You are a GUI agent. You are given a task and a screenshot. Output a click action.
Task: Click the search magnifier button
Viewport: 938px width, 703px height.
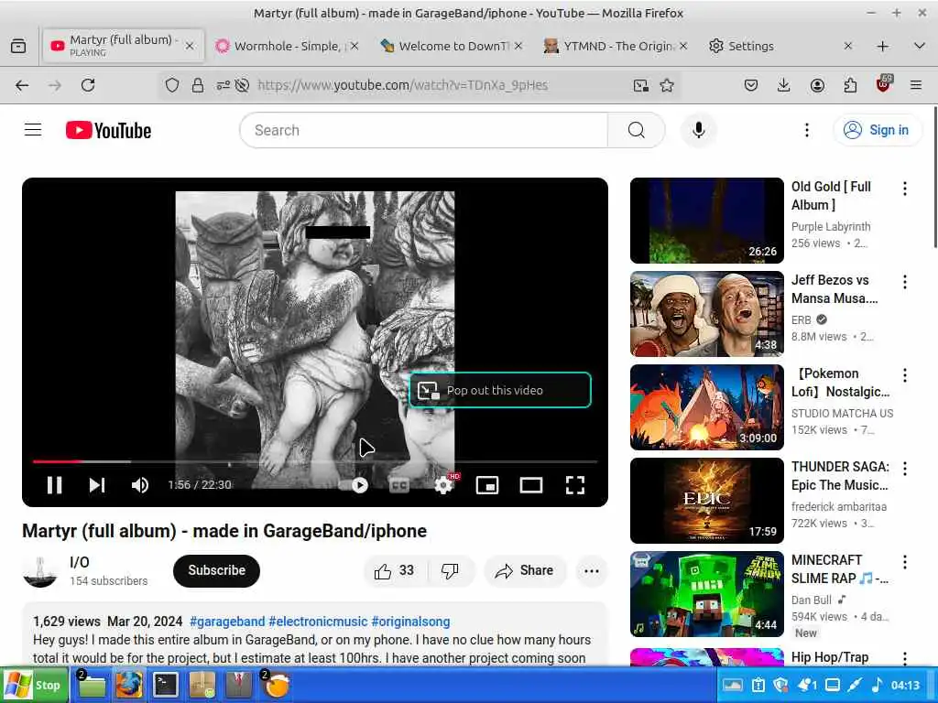pyautogui.click(x=637, y=130)
